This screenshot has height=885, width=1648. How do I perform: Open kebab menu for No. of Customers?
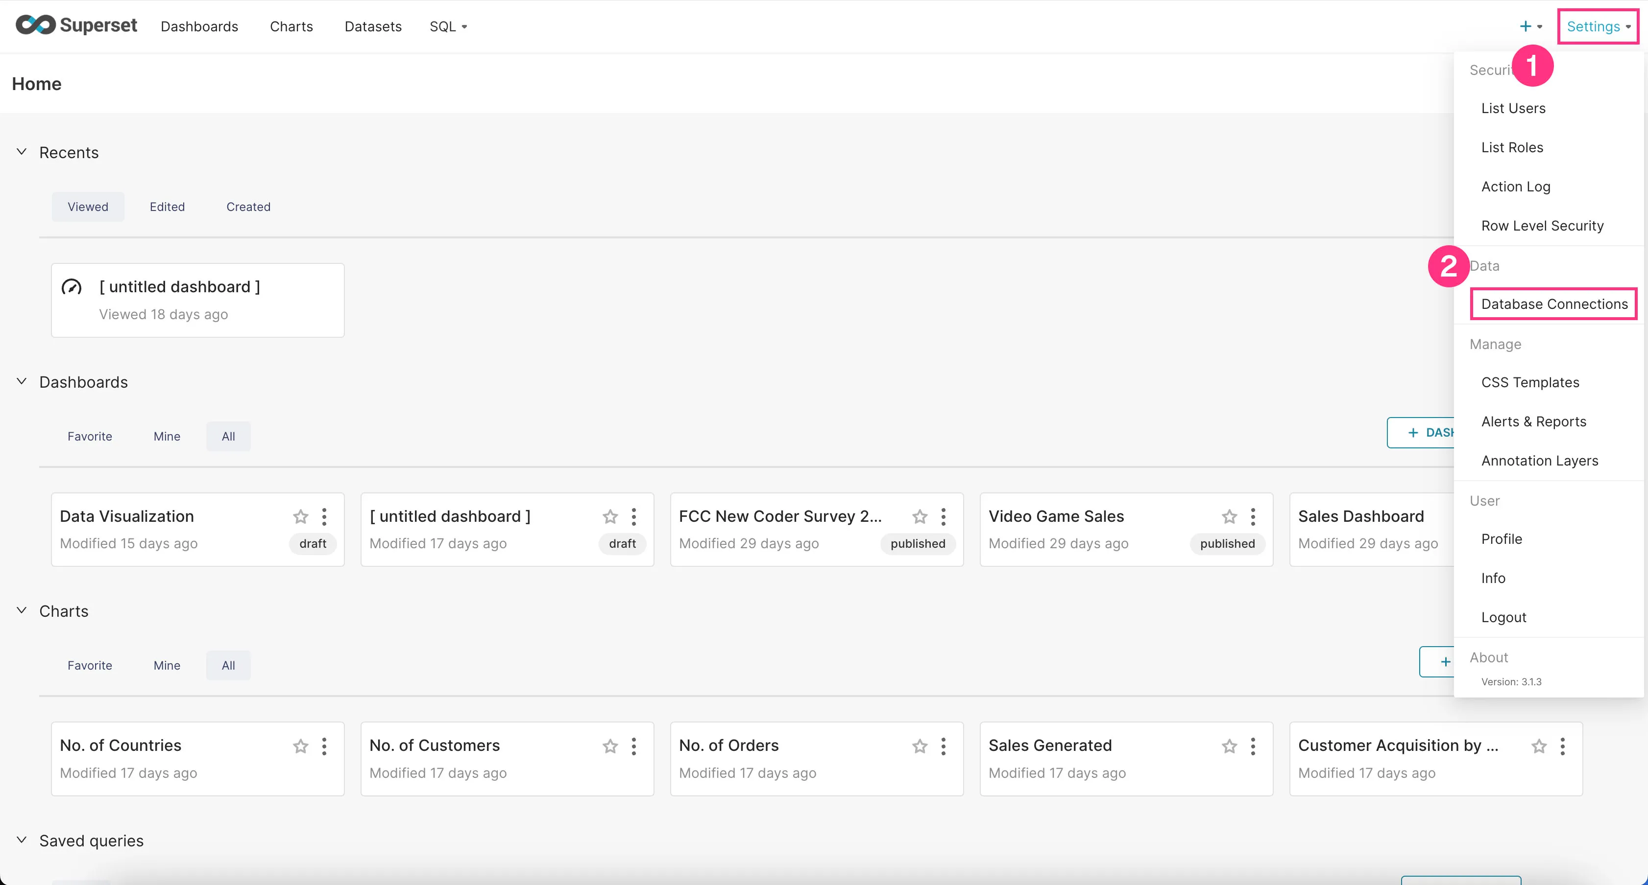[x=634, y=745]
